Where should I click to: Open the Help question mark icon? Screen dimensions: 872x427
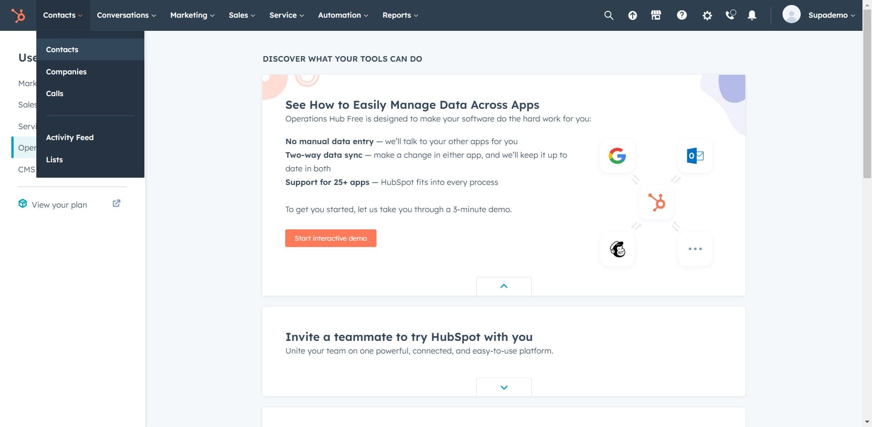tap(682, 15)
